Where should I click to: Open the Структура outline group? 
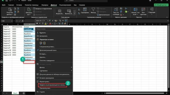click(152, 11)
